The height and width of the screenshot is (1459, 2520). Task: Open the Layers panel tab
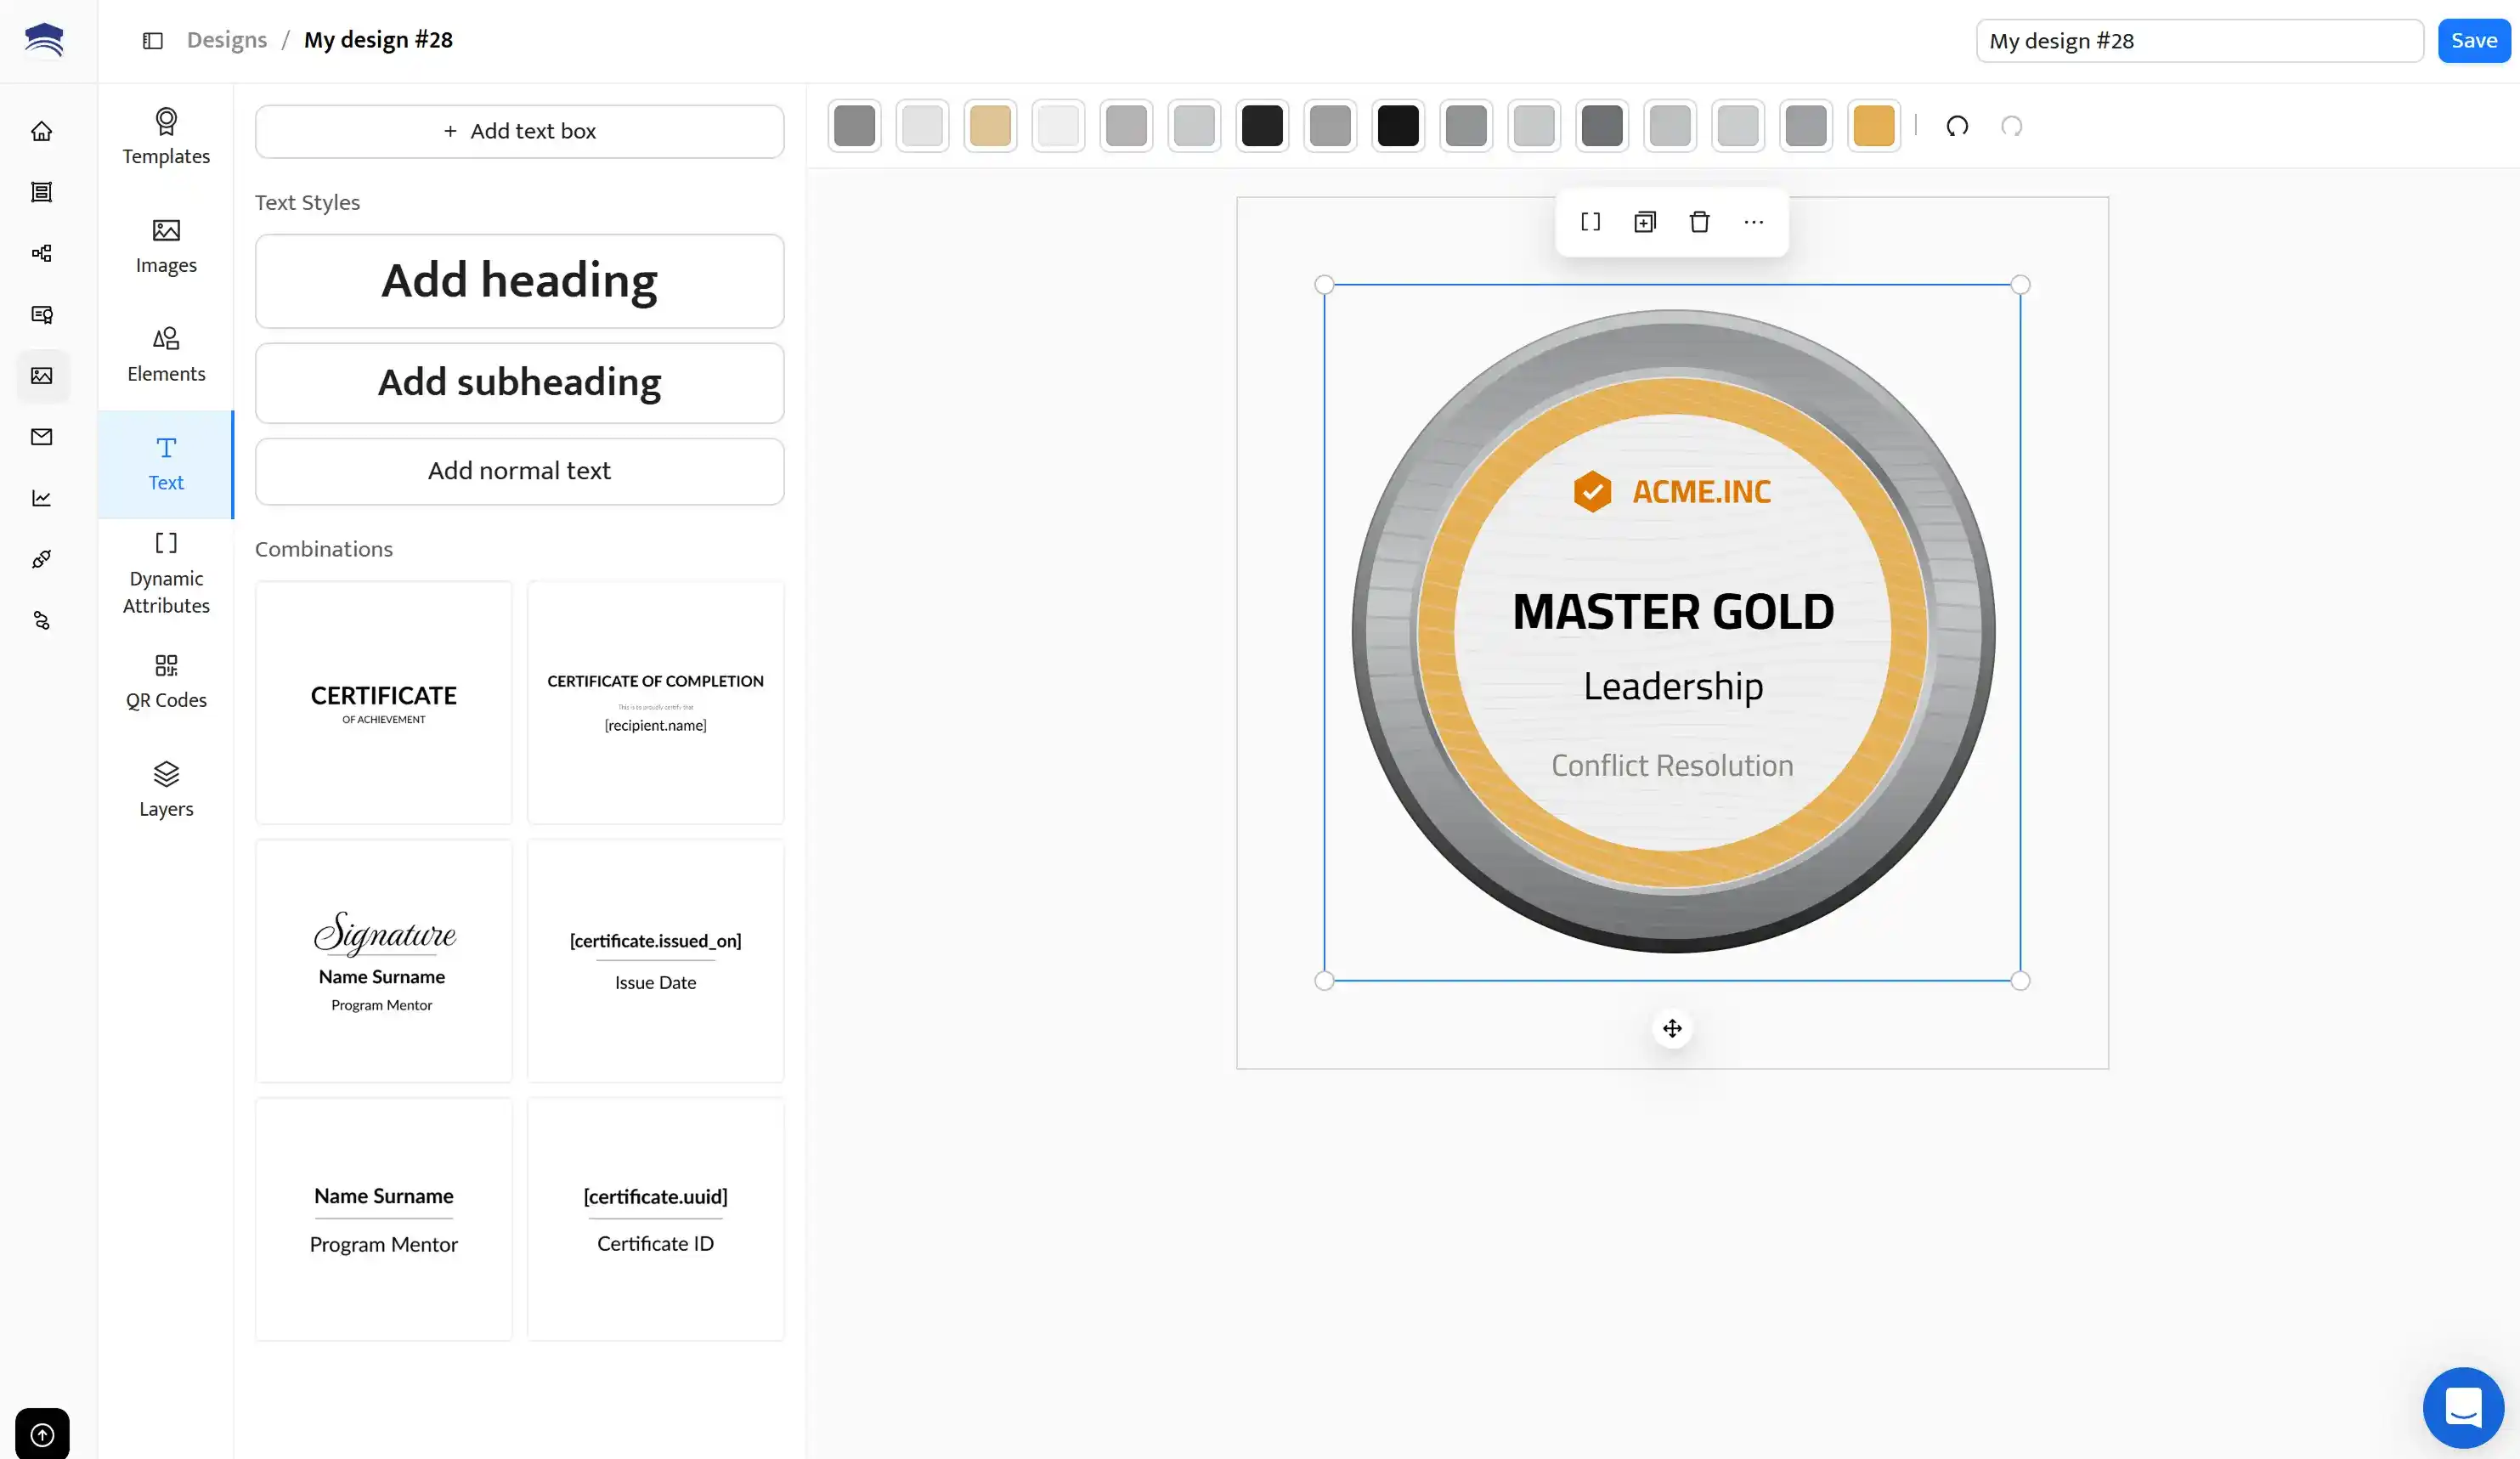pos(166,789)
